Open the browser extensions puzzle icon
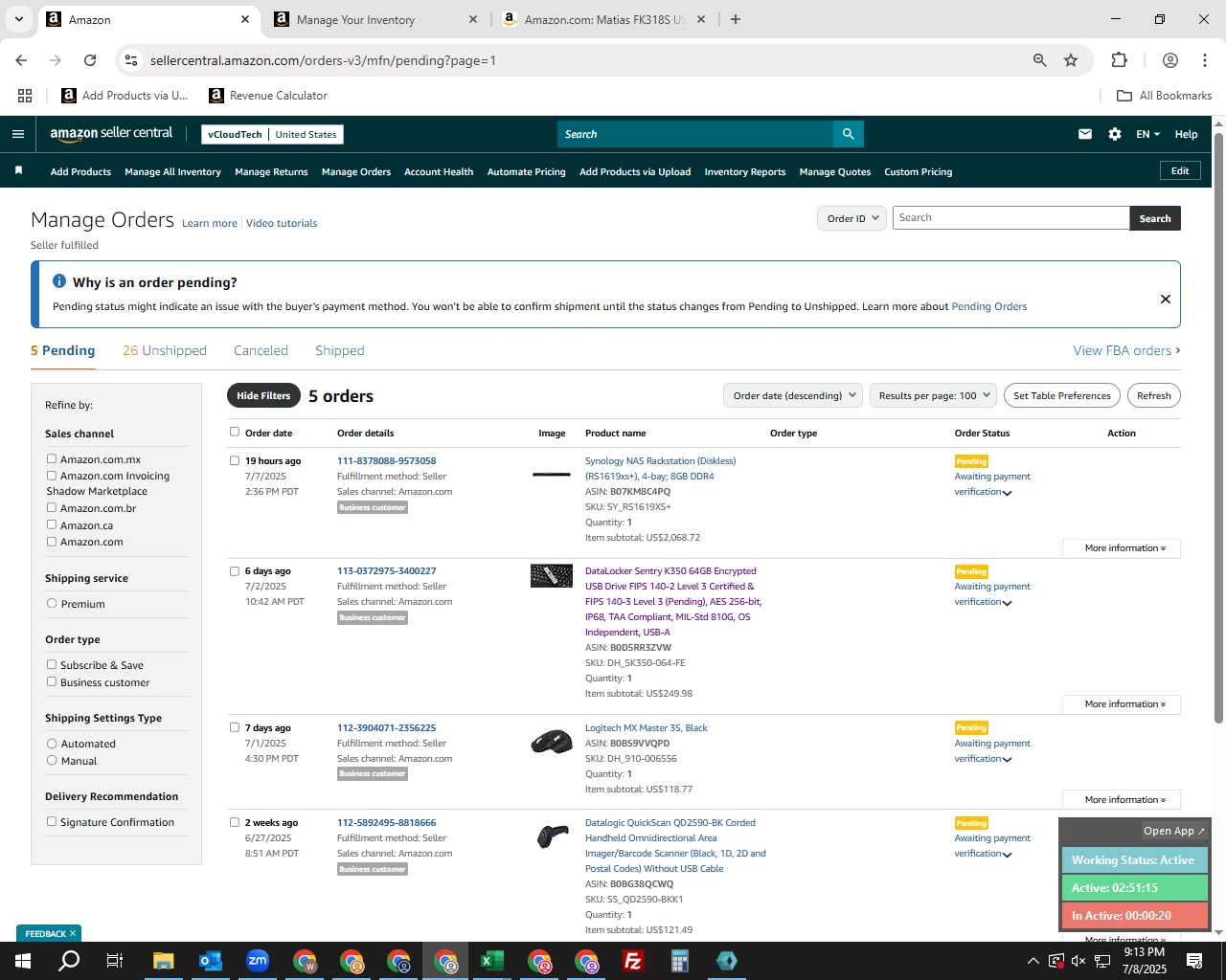1226x980 pixels. click(1119, 60)
